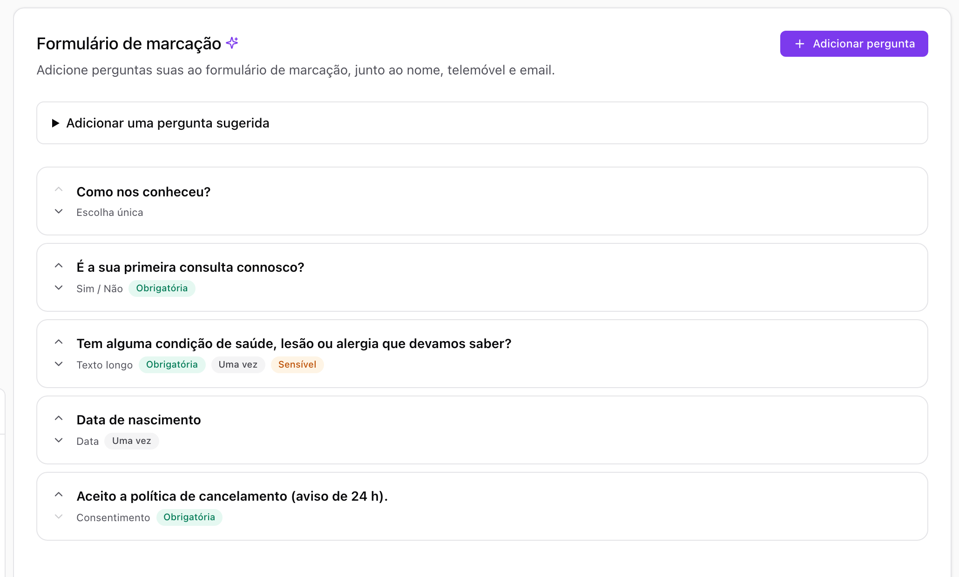The height and width of the screenshot is (577, 959).
Task: Click Obrigatória badge next to Consentimento
Action: 189,517
